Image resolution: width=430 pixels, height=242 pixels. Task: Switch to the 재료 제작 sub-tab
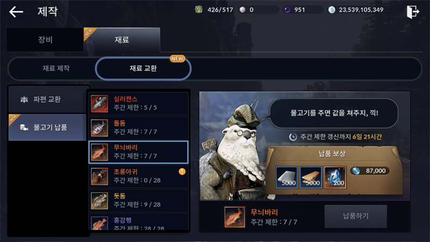point(56,68)
